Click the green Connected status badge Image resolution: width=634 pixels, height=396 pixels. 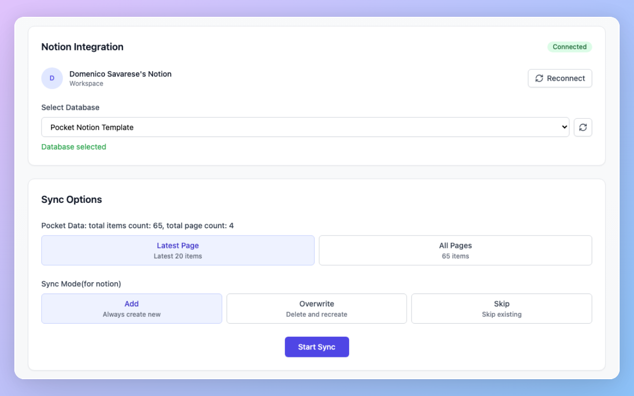(569, 47)
